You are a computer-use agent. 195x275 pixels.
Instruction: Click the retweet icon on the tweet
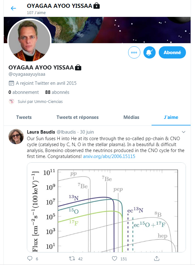tap(72, 258)
